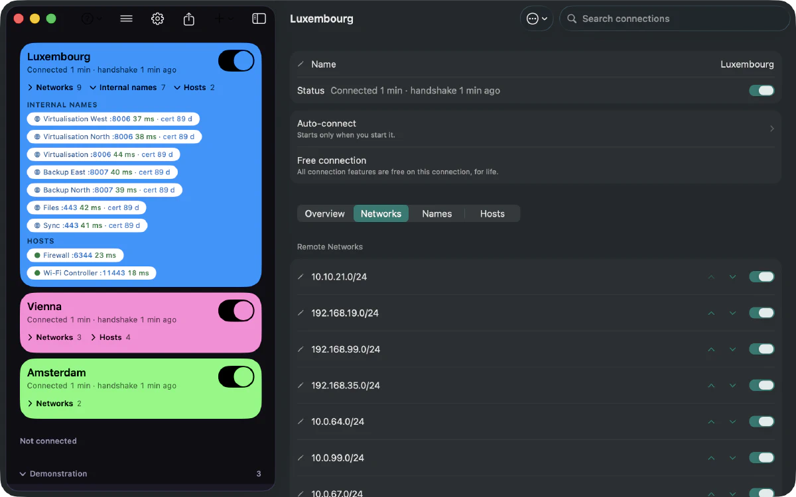
Task: Click the three-line list view icon
Action: click(127, 19)
